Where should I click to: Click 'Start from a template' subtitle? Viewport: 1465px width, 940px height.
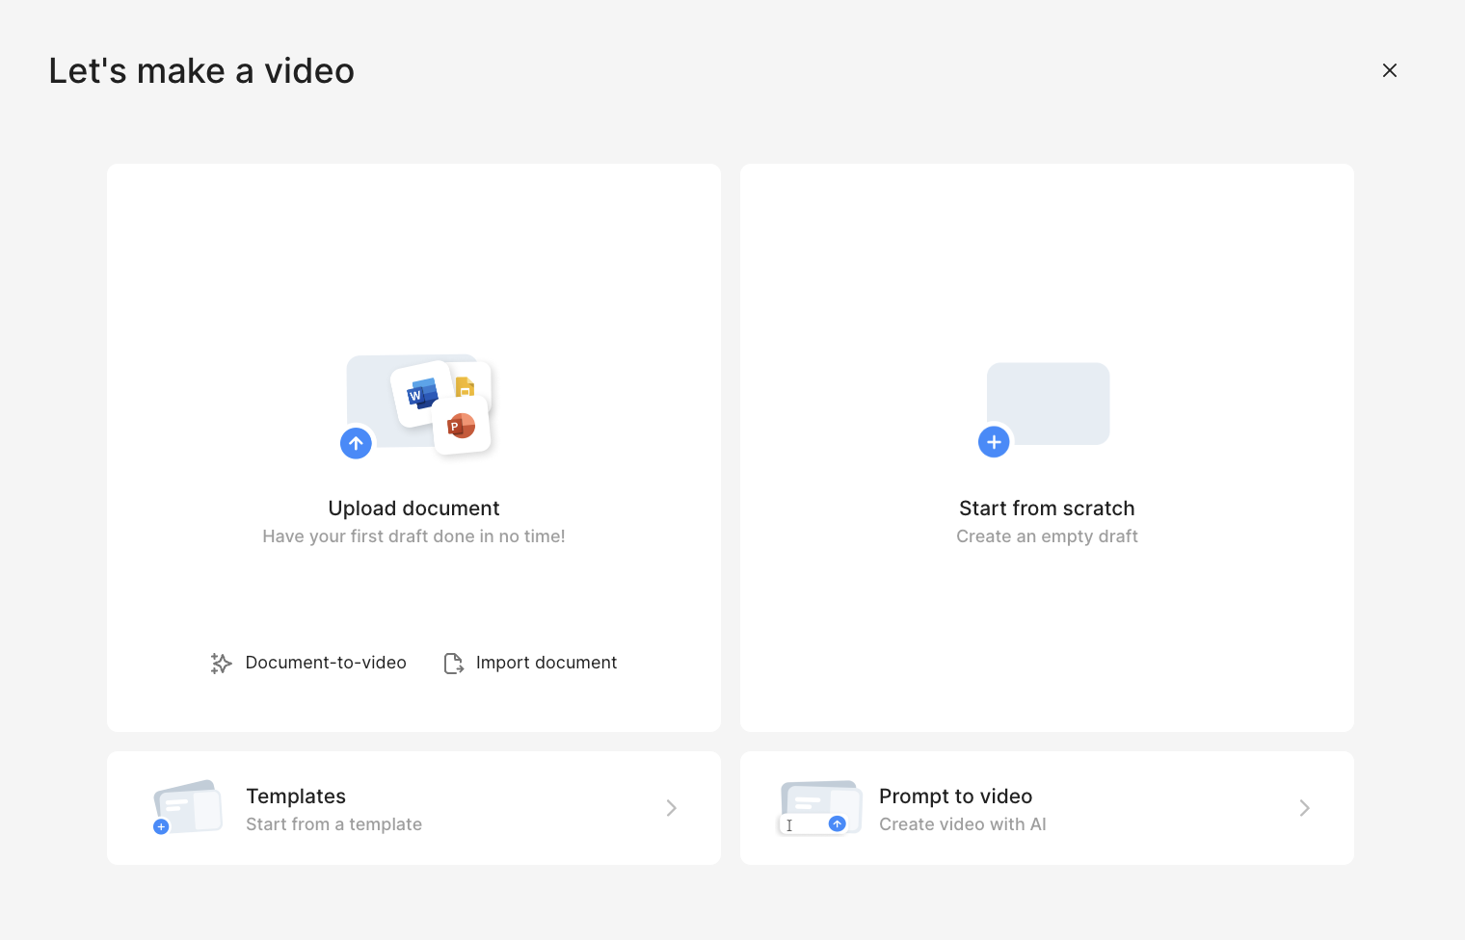333,824
